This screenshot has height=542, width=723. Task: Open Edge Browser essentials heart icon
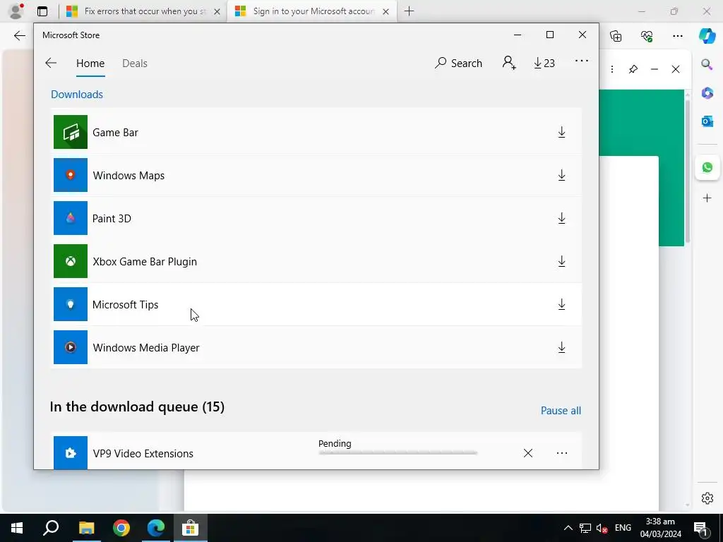[x=647, y=36]
